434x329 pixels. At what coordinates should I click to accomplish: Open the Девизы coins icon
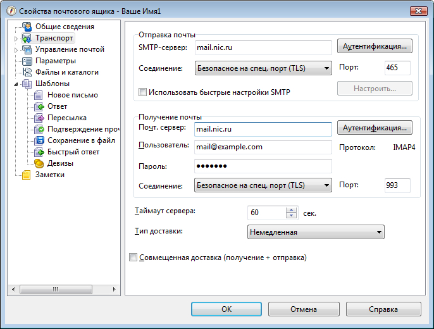(39, 163)
